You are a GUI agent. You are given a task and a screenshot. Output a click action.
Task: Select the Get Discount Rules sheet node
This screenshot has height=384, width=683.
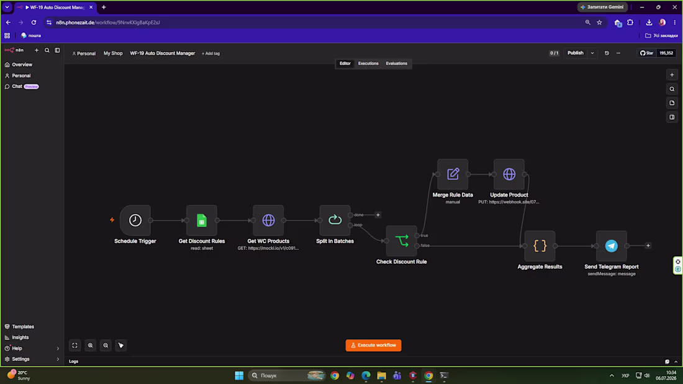(202, 220)
